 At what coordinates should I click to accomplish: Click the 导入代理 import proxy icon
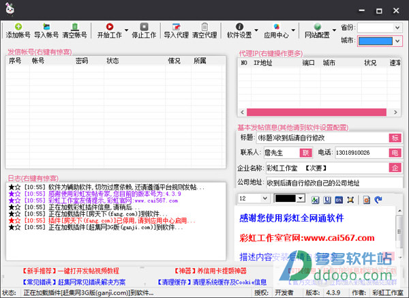pos(177,27)
